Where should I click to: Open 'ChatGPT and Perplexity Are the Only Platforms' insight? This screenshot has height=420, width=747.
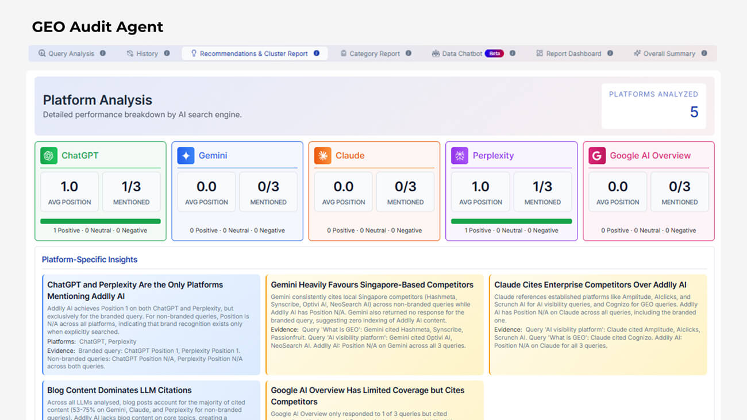point(151,325)
